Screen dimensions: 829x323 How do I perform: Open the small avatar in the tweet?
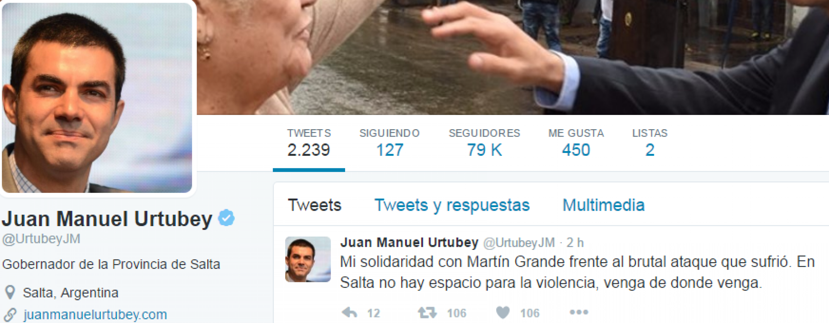pyautogui.click(x=308, y=259)
